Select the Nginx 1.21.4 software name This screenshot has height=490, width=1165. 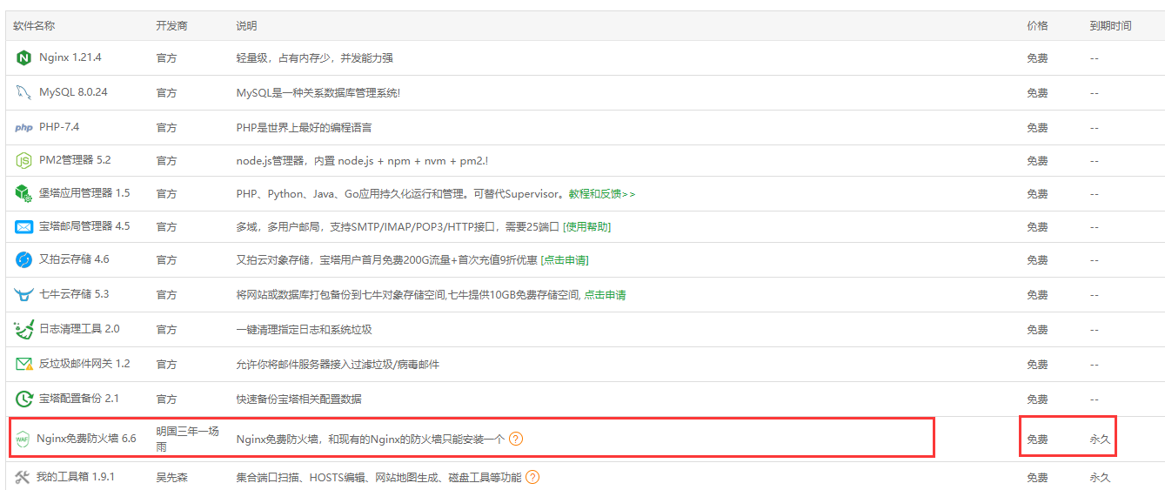(x=70, y=57)
